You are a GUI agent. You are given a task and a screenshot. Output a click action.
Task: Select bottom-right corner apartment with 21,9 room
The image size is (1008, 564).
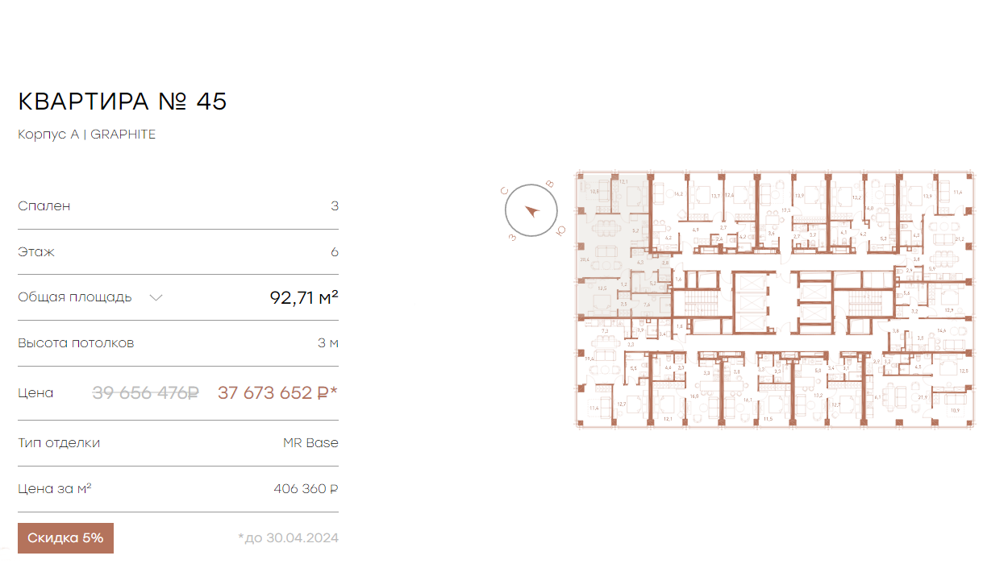tap(927, 391)
